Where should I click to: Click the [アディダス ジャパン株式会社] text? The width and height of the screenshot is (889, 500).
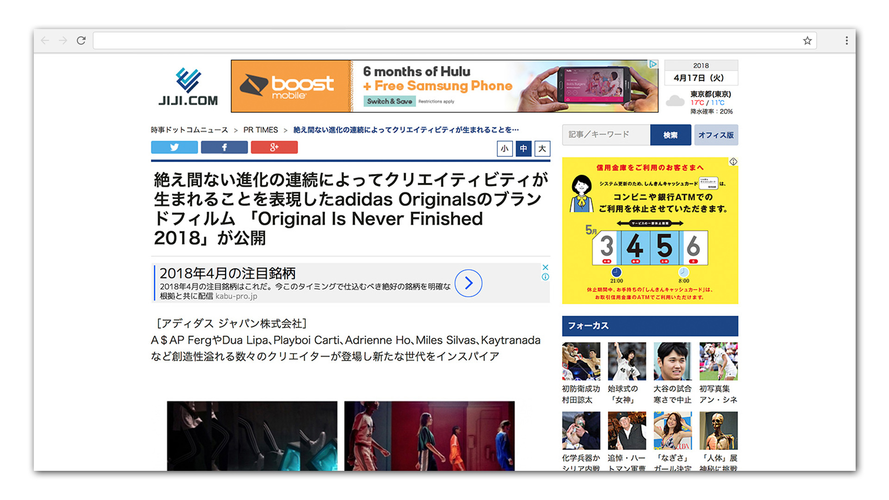pyautogui.click(x=231, y=324)
